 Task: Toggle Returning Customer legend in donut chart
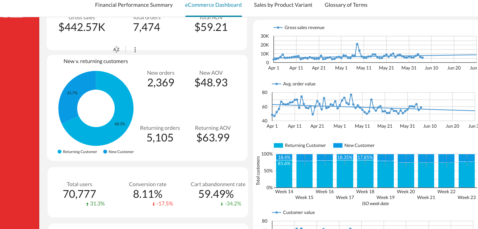point(77,152)
